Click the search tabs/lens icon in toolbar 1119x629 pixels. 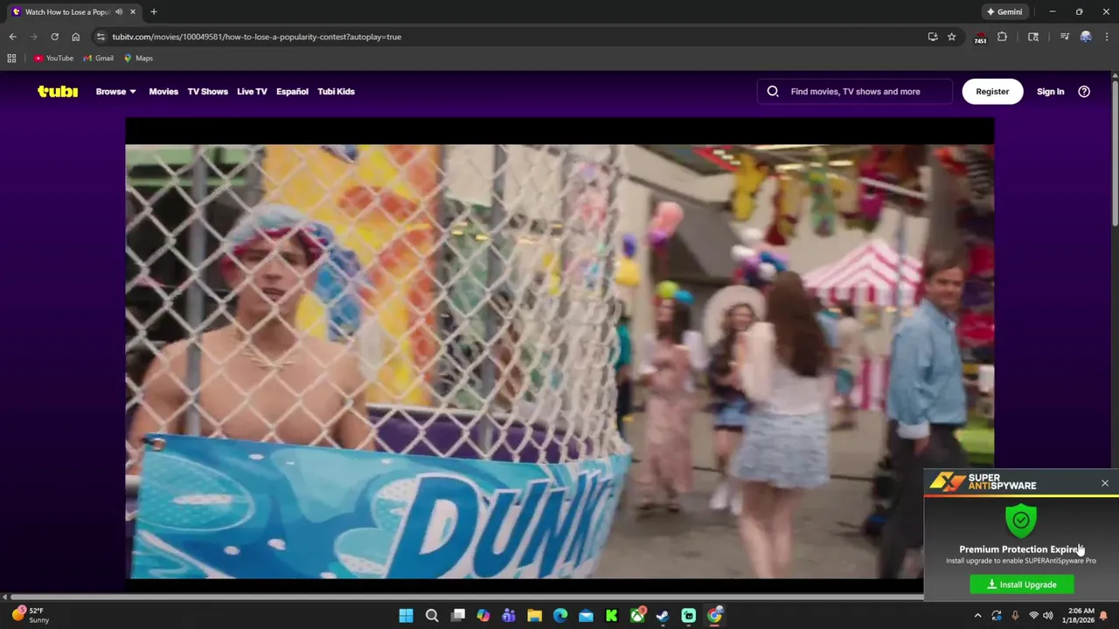click(1033, 37)
